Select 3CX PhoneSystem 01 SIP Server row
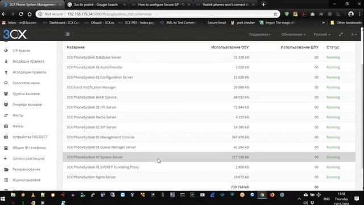The image size is (364, 205). 209,128
